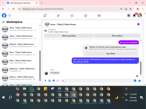Viewport: 146px width, 109px height.
Task: Open the Video (Watch) icon
Action: pos(72,15)
